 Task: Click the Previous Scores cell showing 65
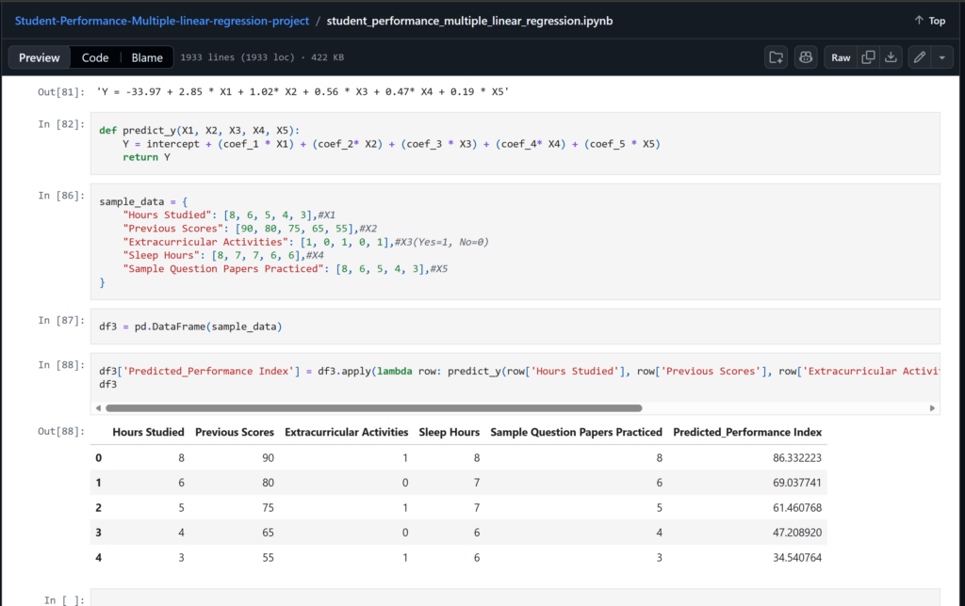click(268, 533)
